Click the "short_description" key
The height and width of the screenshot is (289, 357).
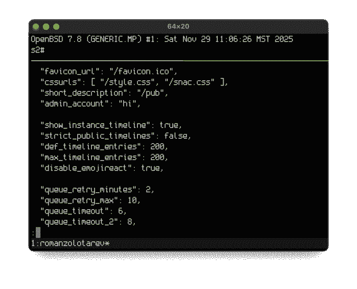[x=81, y=93]
